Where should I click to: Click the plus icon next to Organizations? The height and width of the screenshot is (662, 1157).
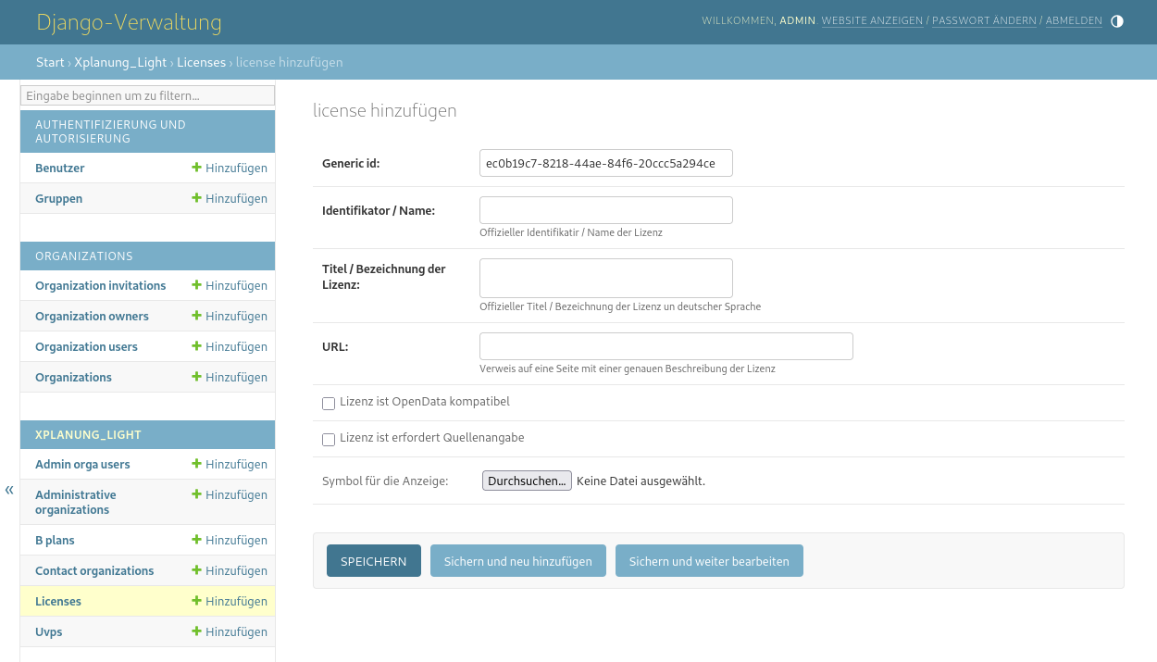point(195,377)
